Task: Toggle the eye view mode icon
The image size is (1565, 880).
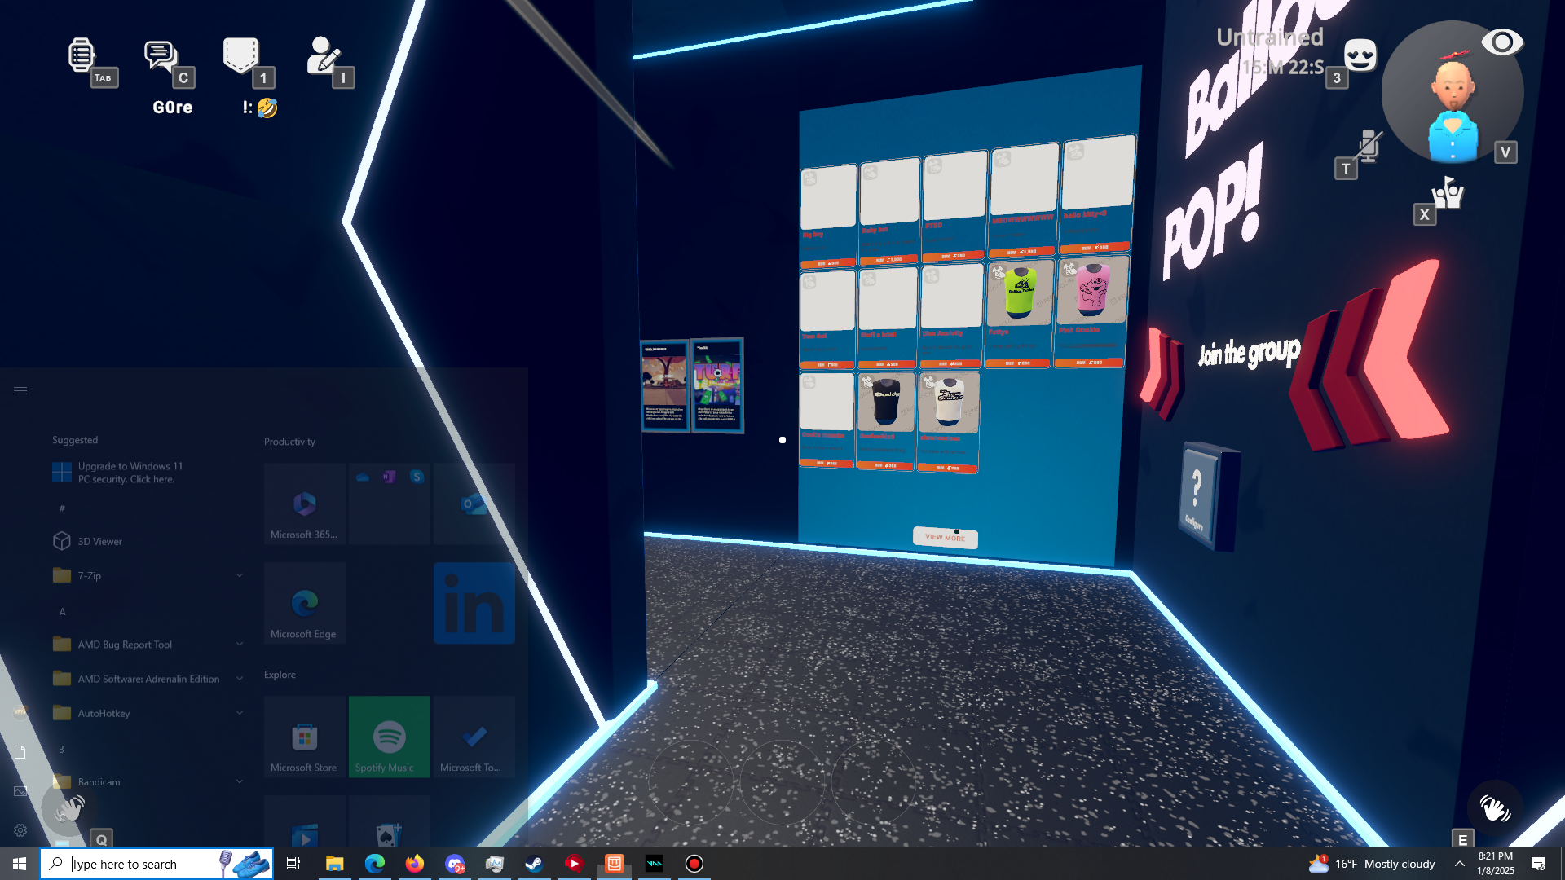Action: (1501, 42)
